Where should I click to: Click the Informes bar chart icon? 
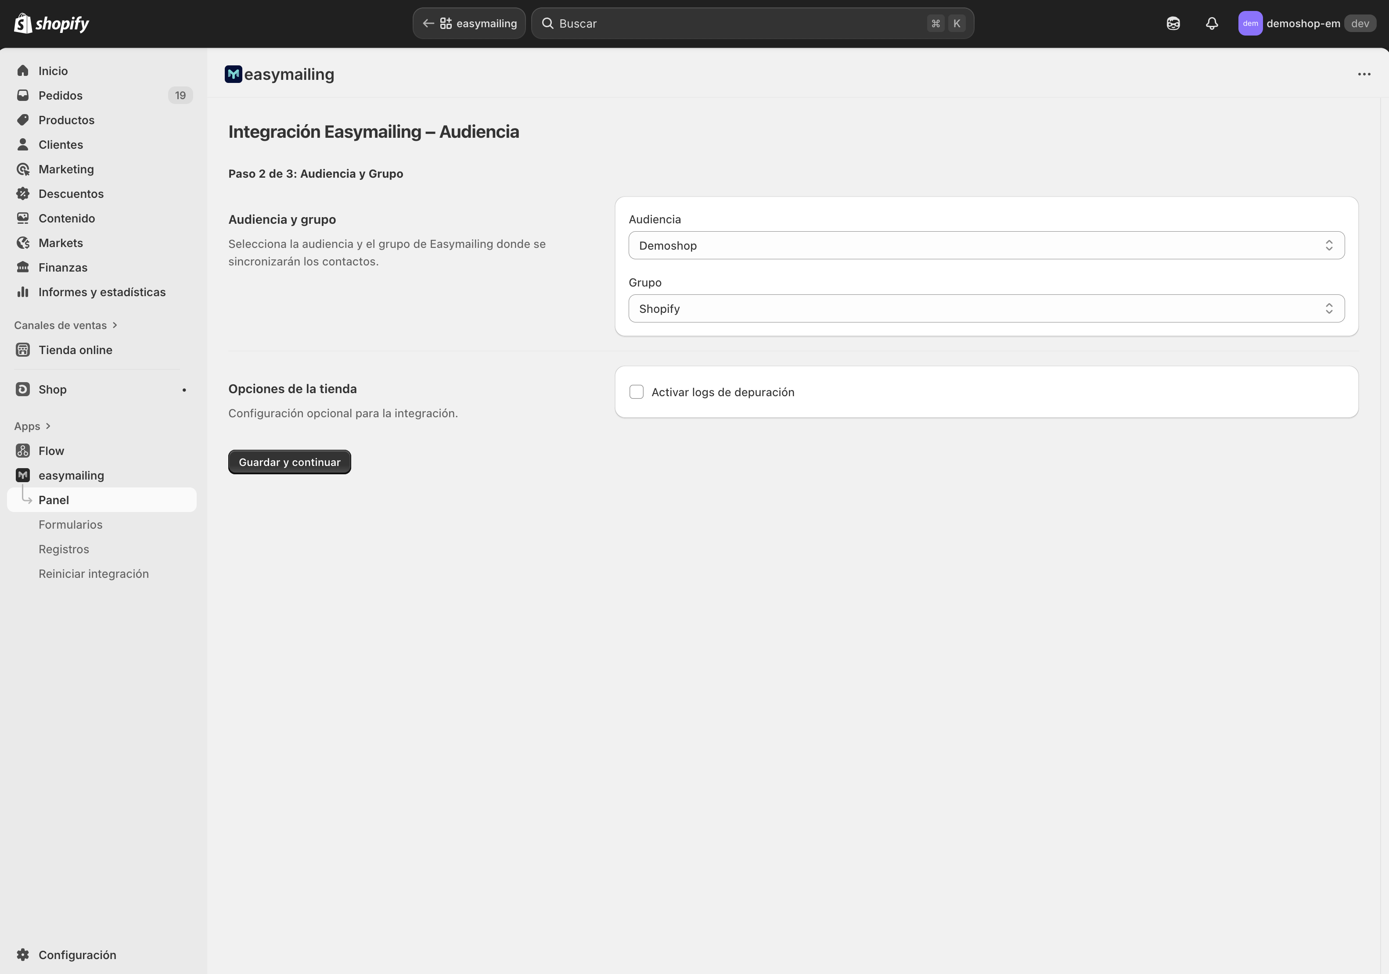23,292
